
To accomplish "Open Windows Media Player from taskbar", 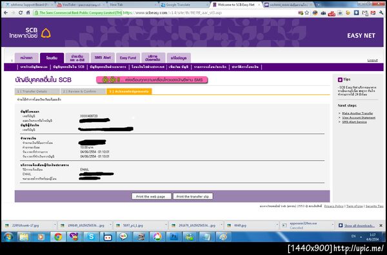I will (x=41, y=237).
